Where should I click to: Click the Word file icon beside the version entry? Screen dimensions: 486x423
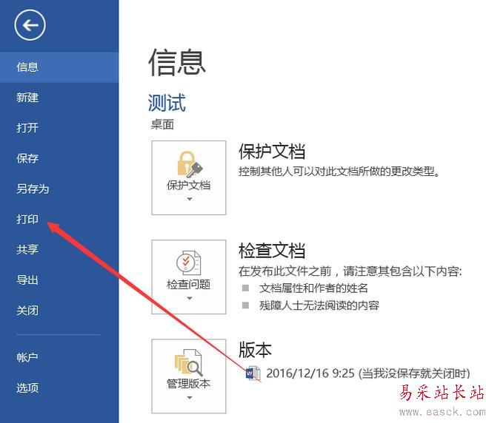(x=253, y=373)
